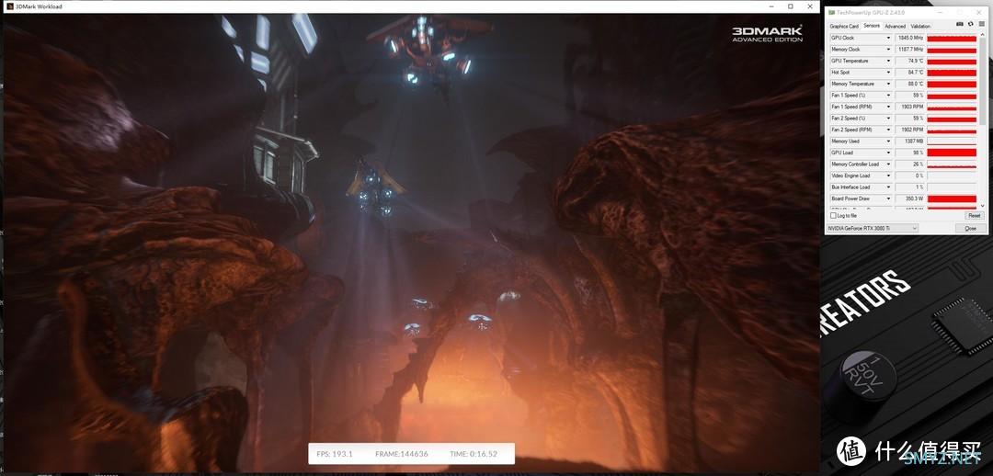The width and height of the screenshot is (993, 476).
Task: Switch to the Graphics Card tab
Action: point(844,26)
